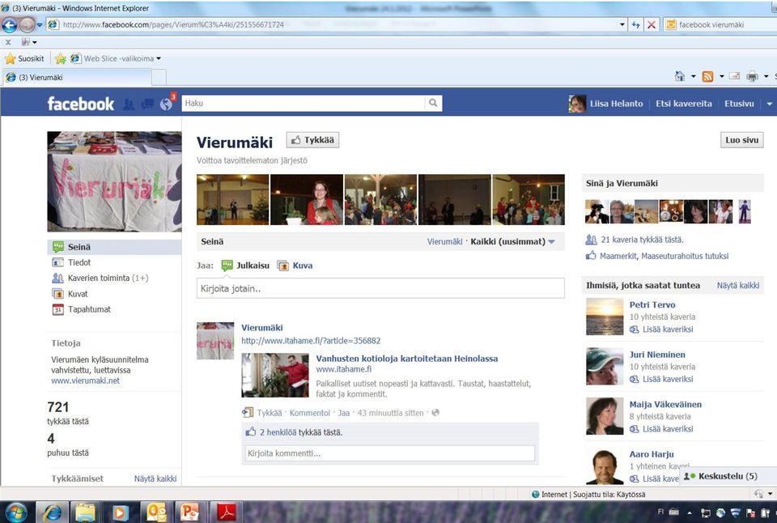This screenshot has height=523, width=777.
Task: Open PowerPoint from taskbar
Action: [x=189, y=512]
